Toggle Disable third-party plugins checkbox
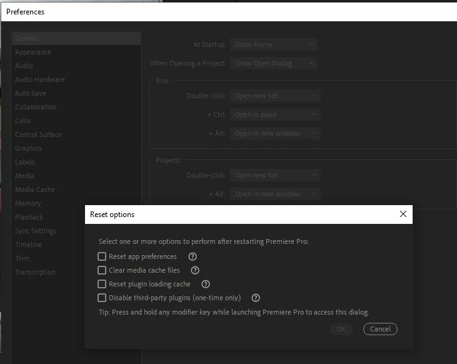This screenshot has height=364, width=457. click(102, 298)
